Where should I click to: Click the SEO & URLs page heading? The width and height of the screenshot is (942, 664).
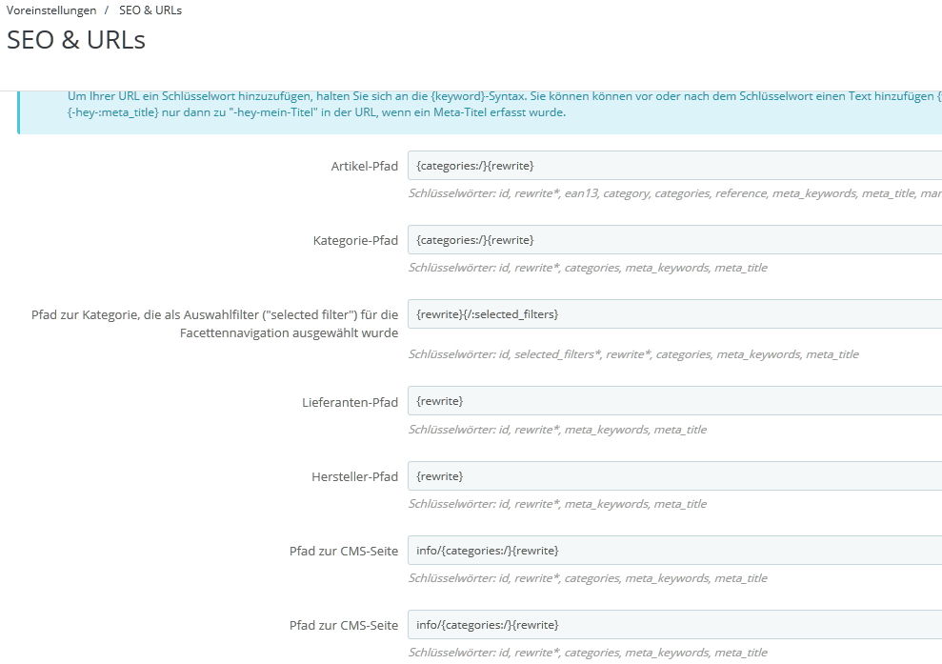[76, 40]
